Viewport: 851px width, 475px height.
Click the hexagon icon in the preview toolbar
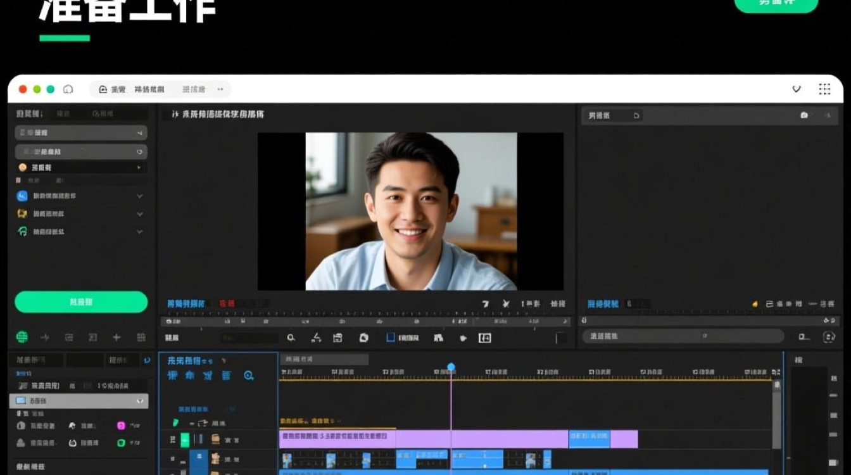click(x=363, y=338)
